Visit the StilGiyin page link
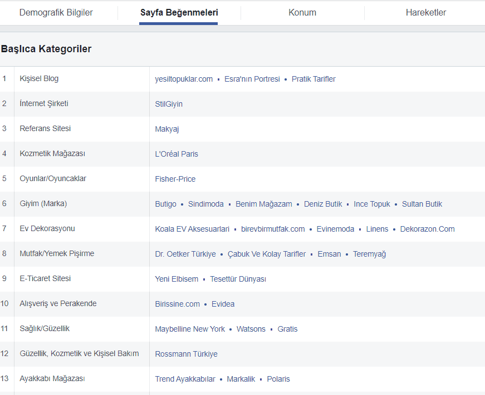The image size is (485, 395). (168, 103)
